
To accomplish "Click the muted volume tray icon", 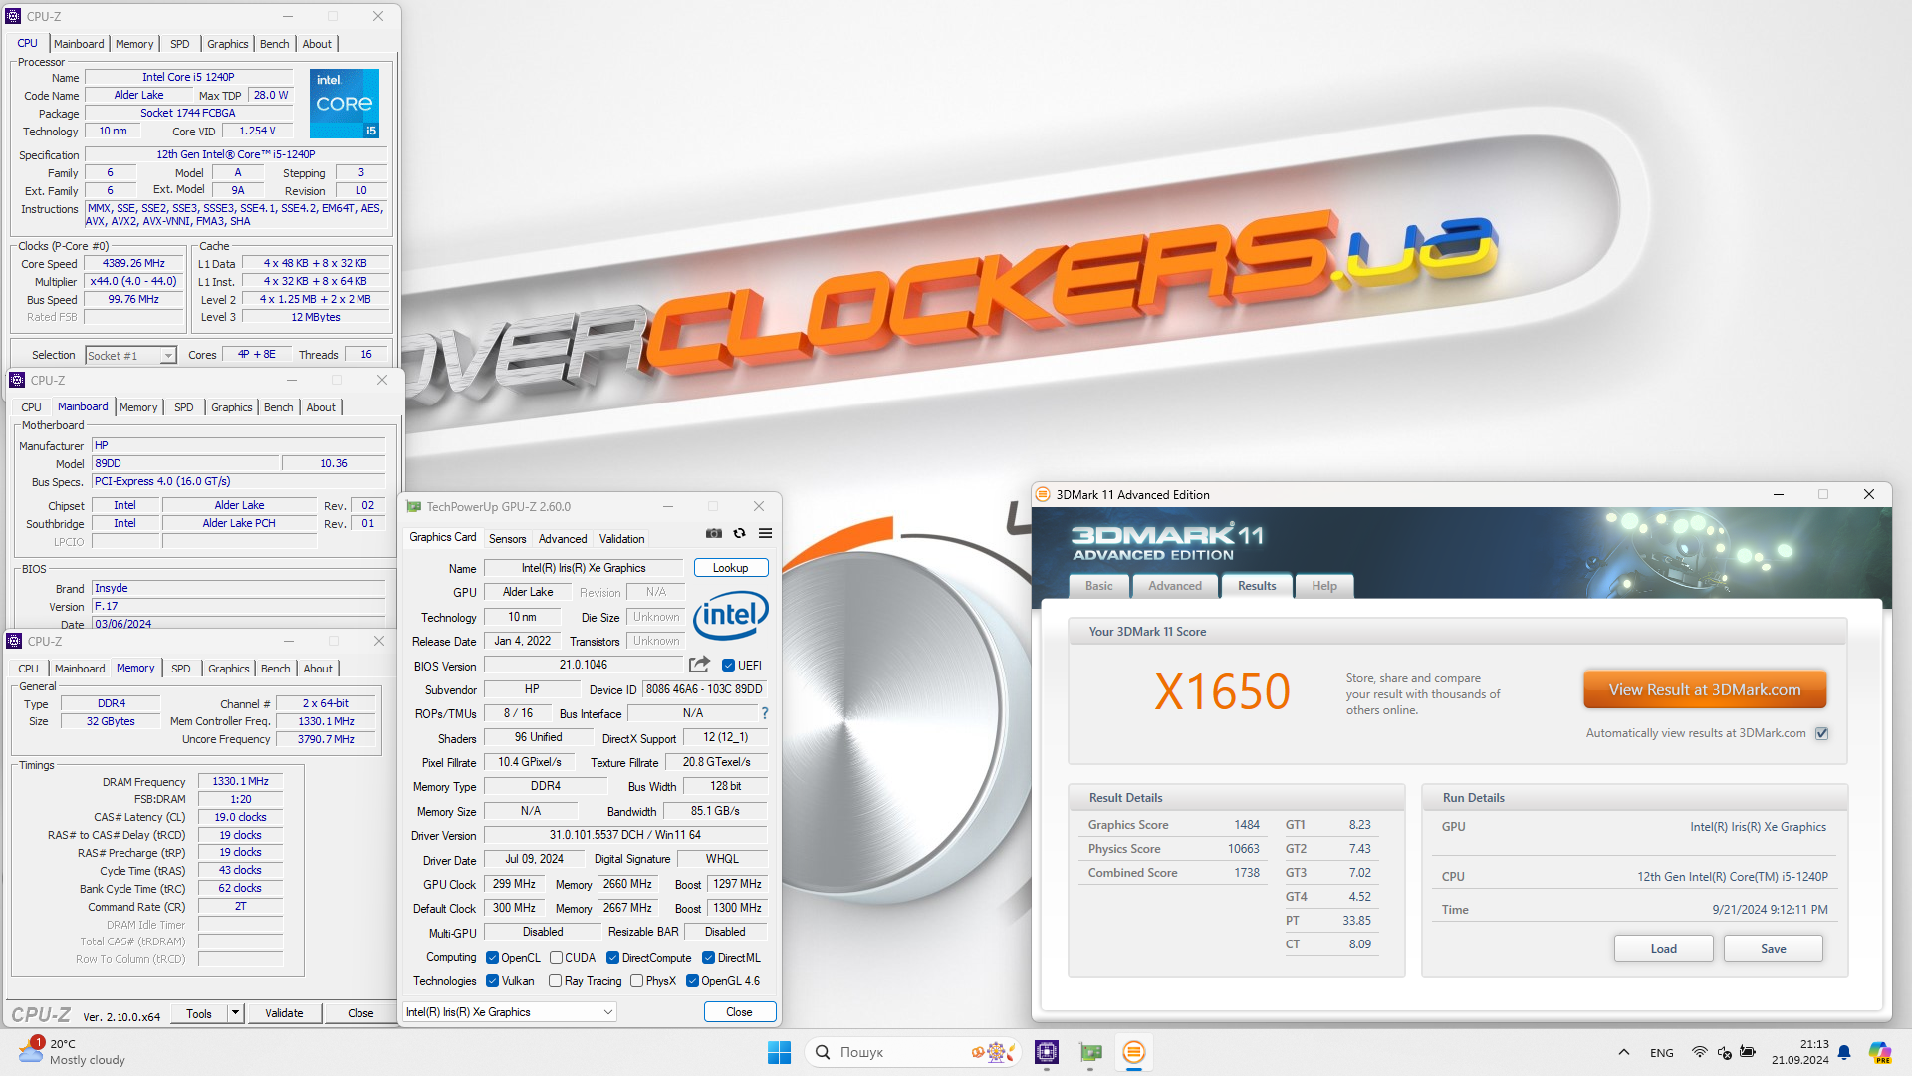I will [1724, 1052].
